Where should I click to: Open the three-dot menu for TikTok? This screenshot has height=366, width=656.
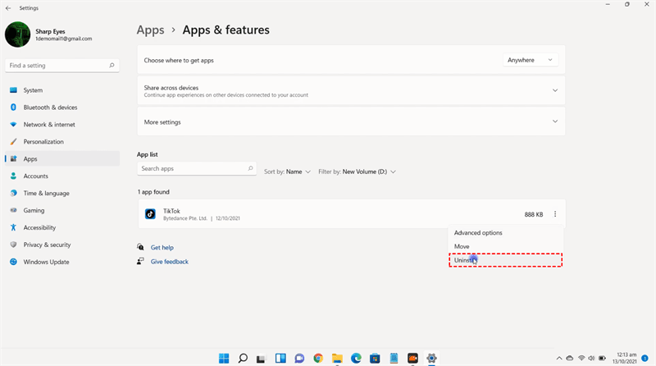(554, 214)
